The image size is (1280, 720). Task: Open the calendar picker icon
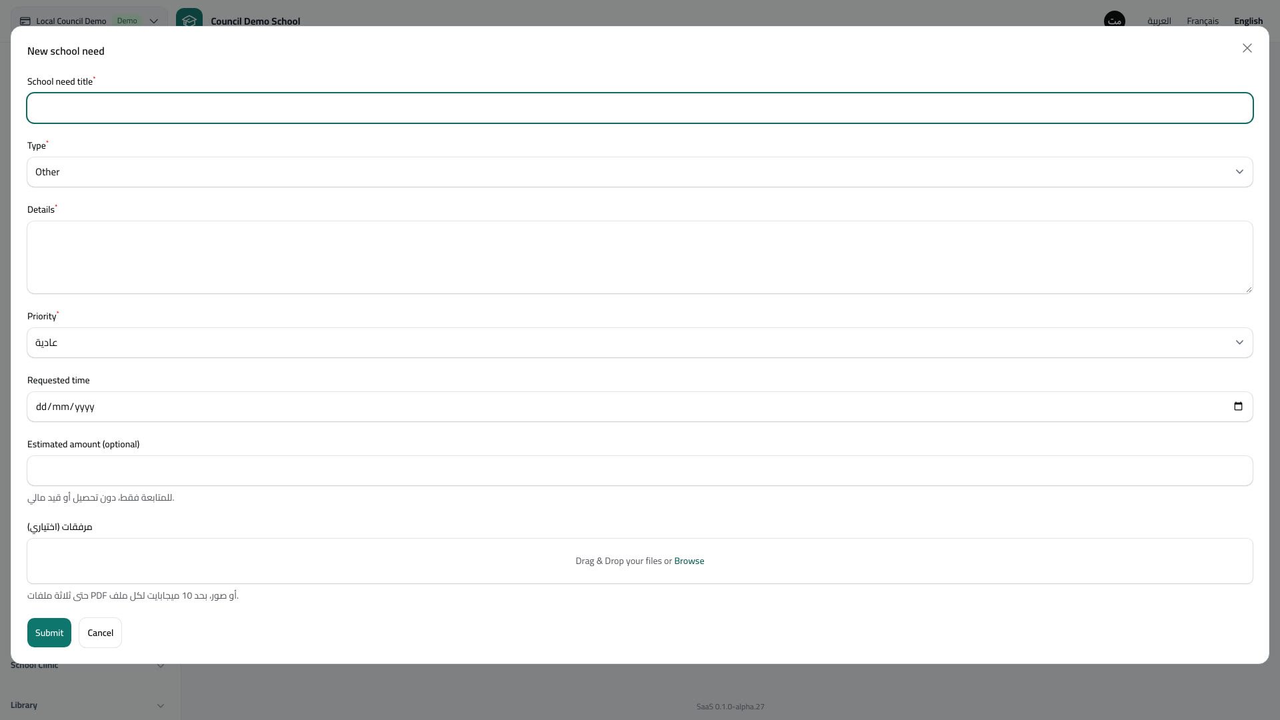point(1238,407)
